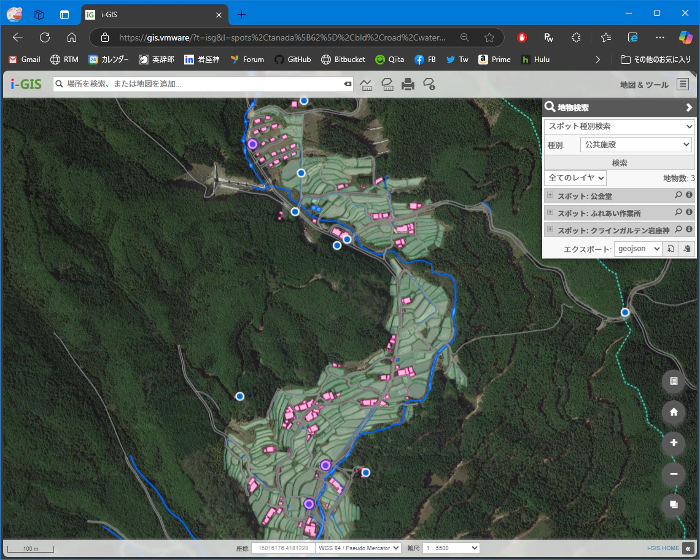Expand the スポット: クラインガルテン岩座神 result row
The width and height of the screenshot is (700, 560).
coord(550,229)
